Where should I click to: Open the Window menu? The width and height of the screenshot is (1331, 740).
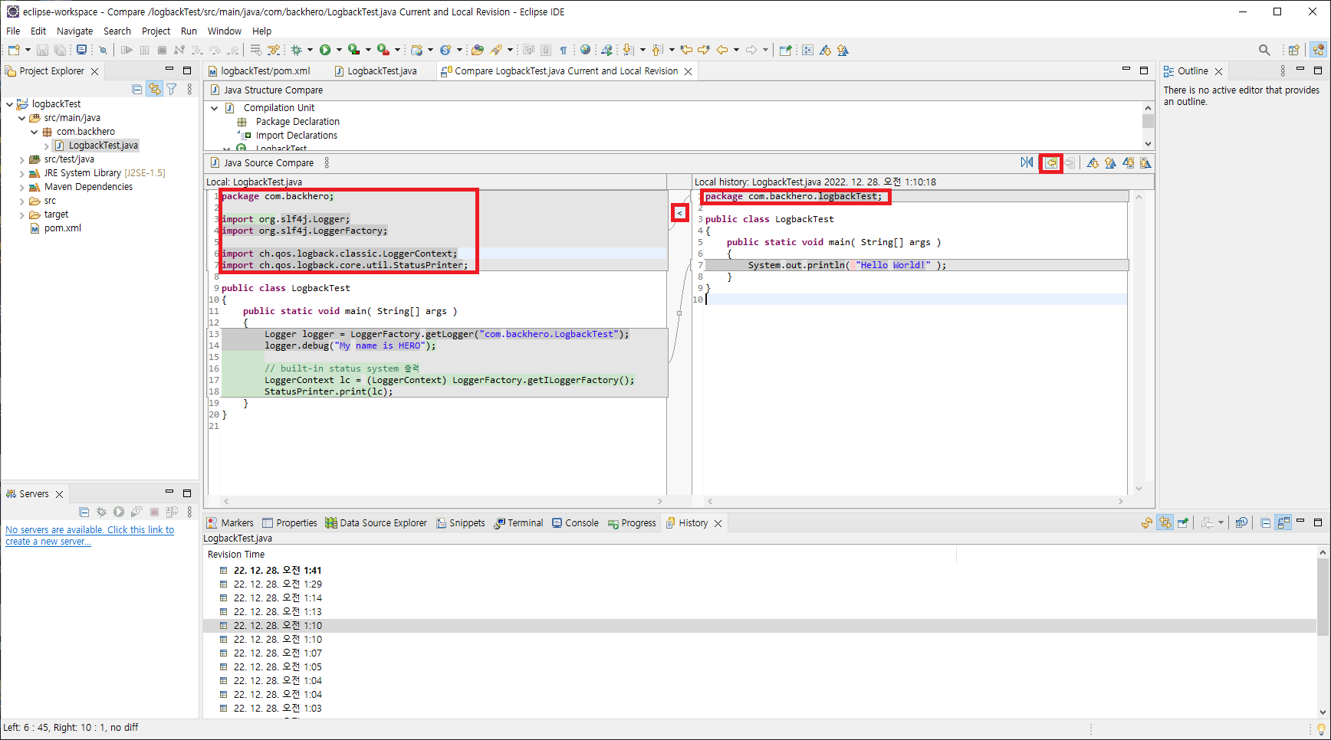pyautogui.click(x=224, y=31)
